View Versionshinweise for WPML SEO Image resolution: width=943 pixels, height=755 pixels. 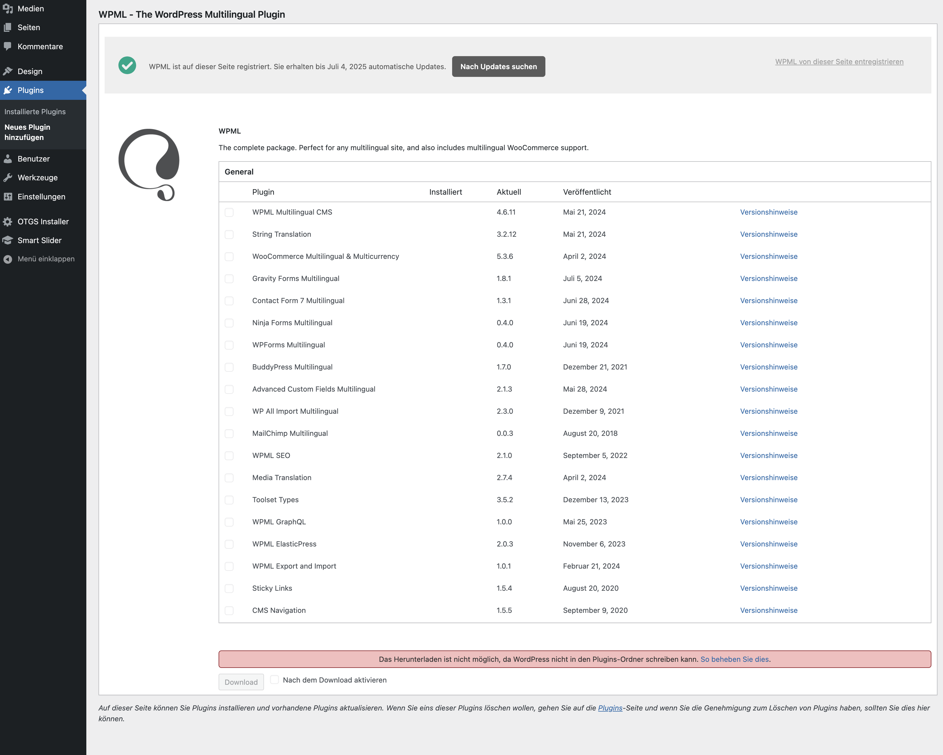pyautogui.click(x=768, y=455)
